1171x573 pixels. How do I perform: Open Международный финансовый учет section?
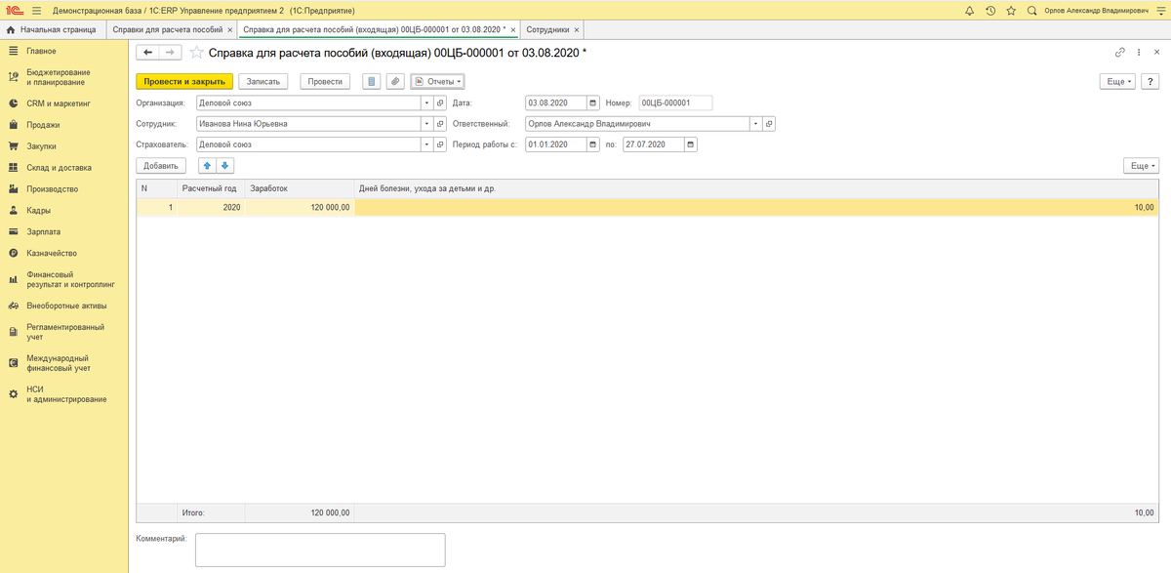click(63, 363)
